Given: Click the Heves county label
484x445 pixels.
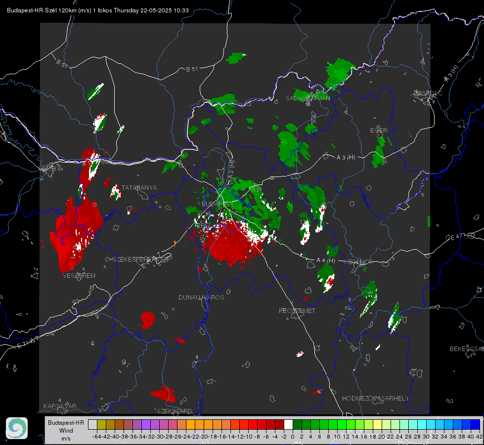Looking at the screenshot, I should click(366, 201).
